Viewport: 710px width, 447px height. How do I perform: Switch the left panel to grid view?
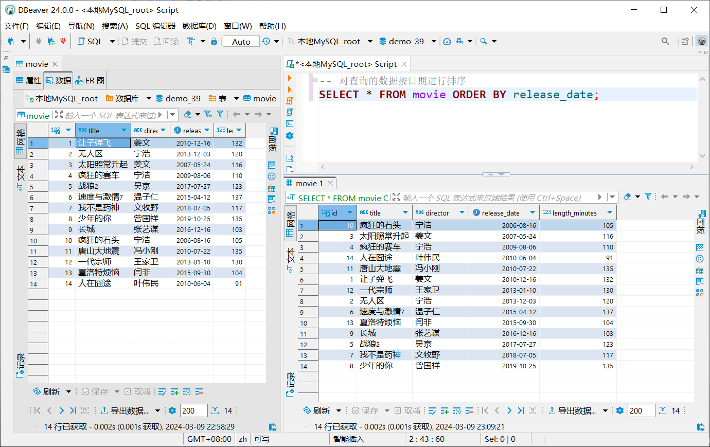(x=20, y=141)
